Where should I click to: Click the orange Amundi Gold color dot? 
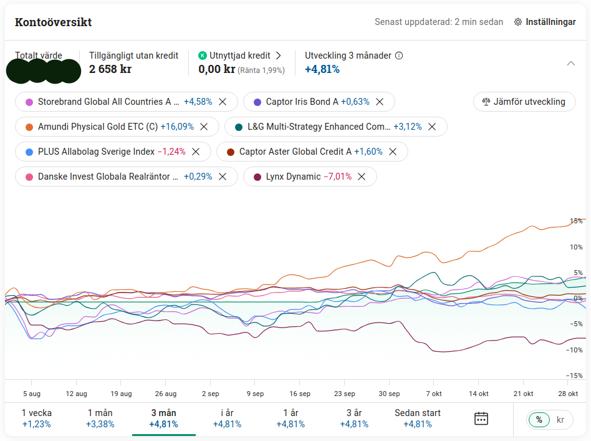[29, 127]
